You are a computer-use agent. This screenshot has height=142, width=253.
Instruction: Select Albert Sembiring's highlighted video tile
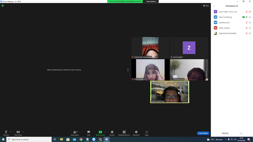(x=170, y=92)
